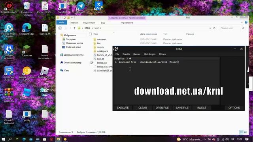Screen dimensions: 253x142
Task: Open the Games menu in KRNL
Action: click(x=137, y=54)
